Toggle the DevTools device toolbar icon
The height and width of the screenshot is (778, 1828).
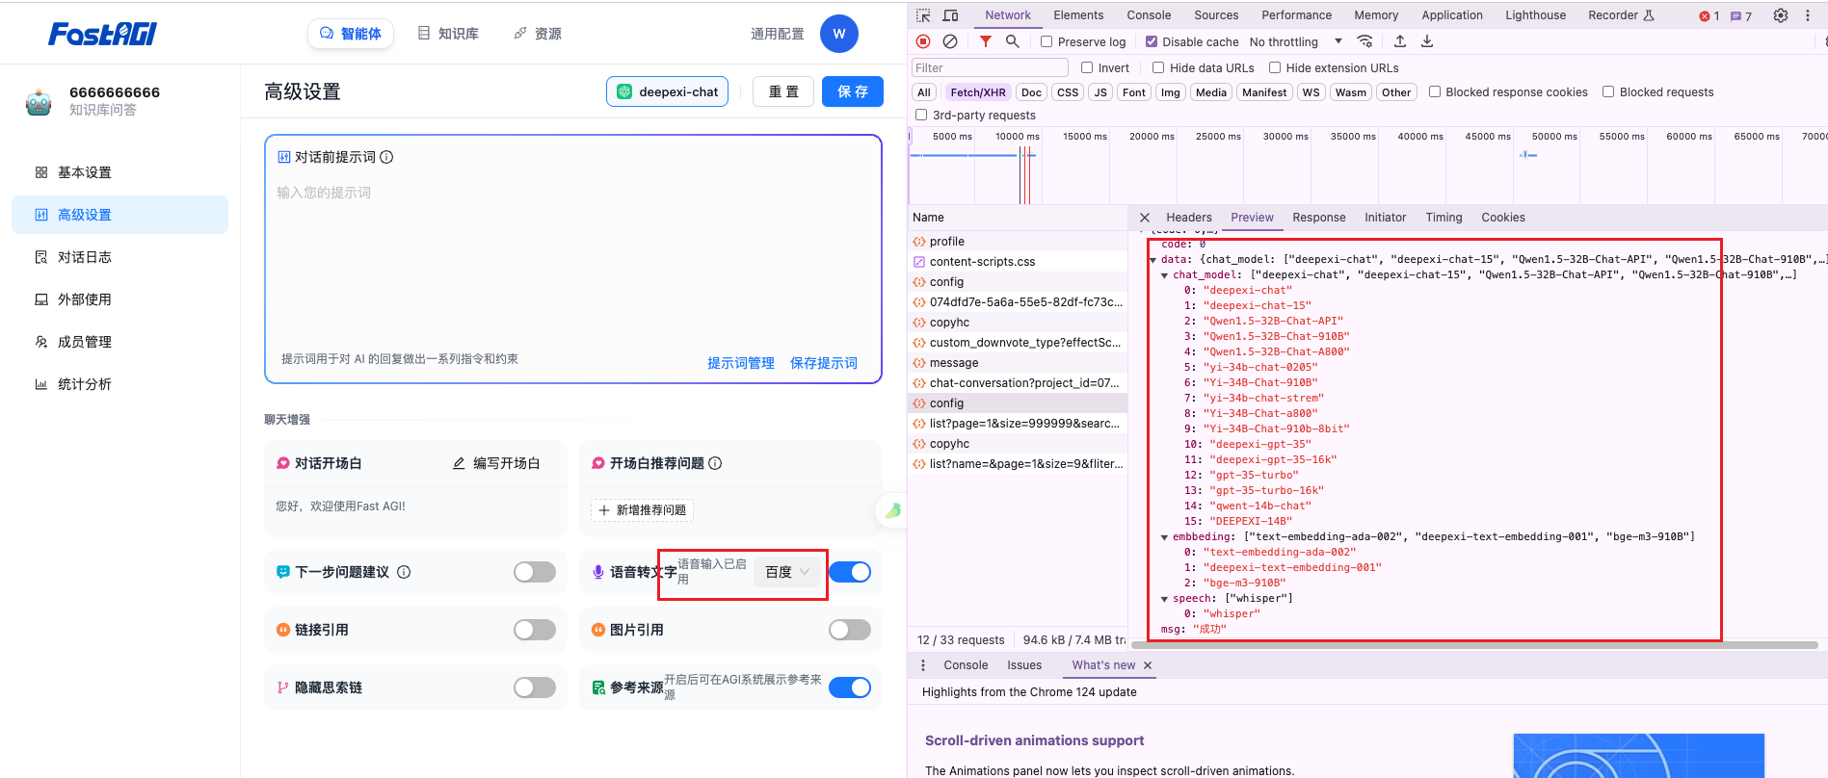click(950, 15)
